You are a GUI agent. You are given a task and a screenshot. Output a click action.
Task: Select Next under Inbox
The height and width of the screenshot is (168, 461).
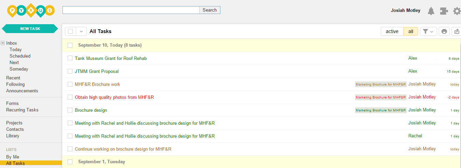[14, 62]
